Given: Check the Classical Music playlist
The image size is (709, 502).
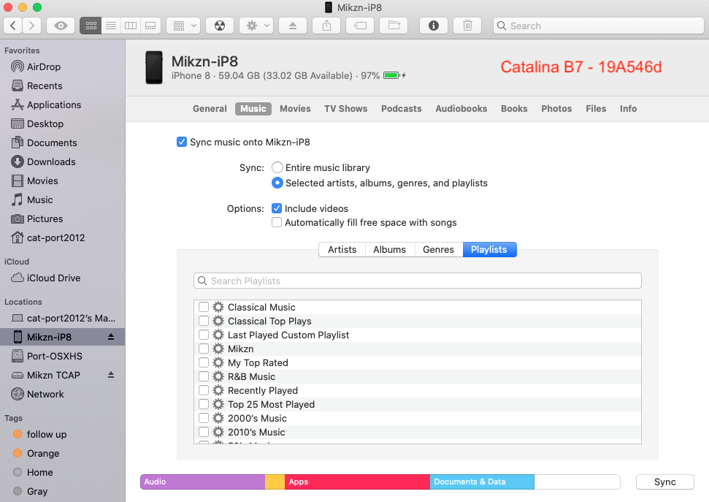Looking at the screenshot, I should click(204, 307).
